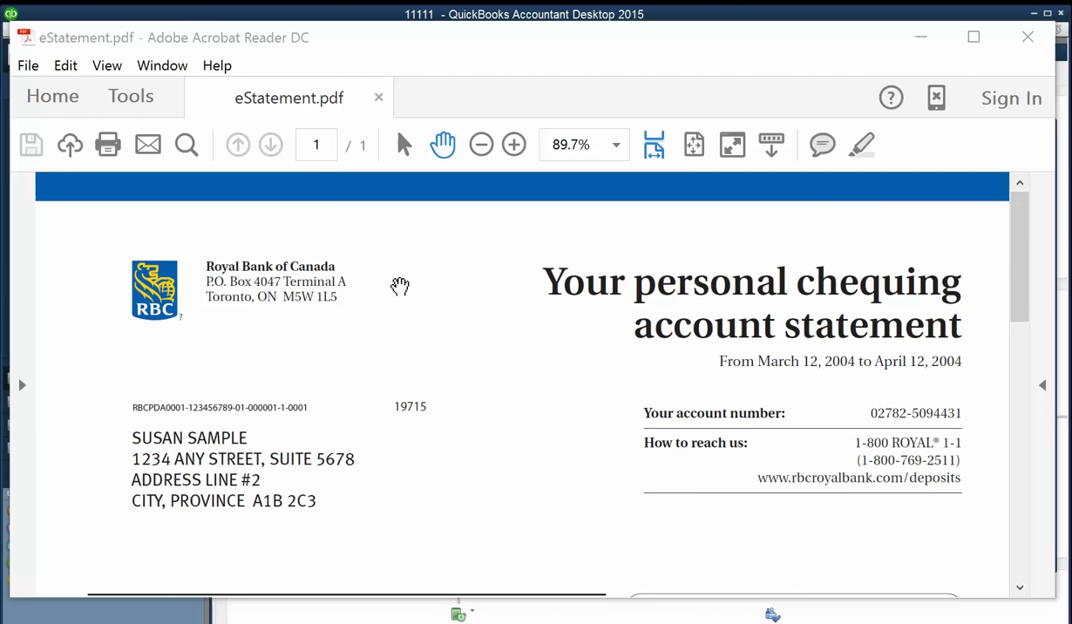
Task: Open the Window menu
Action: click(162, 65)
